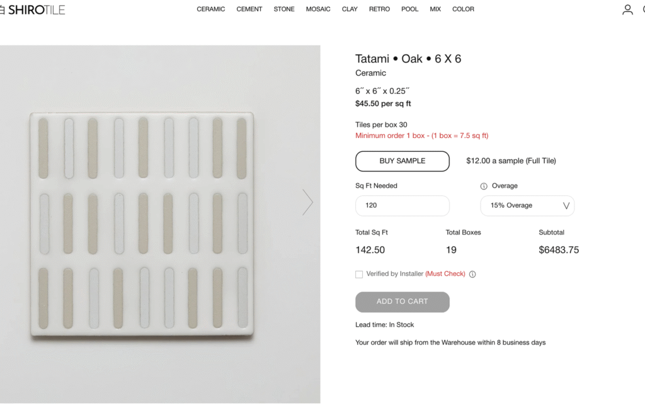Image resolution: width=645 pixels, height=407 pixels.
Task: Go to the Mix category
Action: tap(435, 9)
